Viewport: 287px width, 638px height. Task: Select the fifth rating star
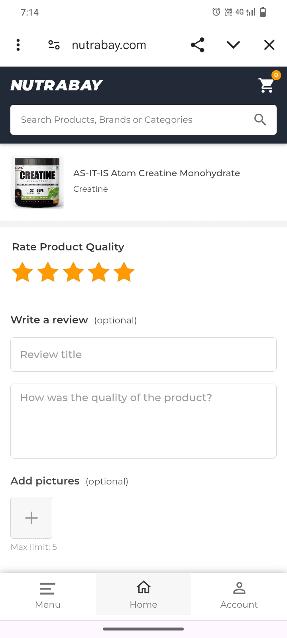coord(124,272)
